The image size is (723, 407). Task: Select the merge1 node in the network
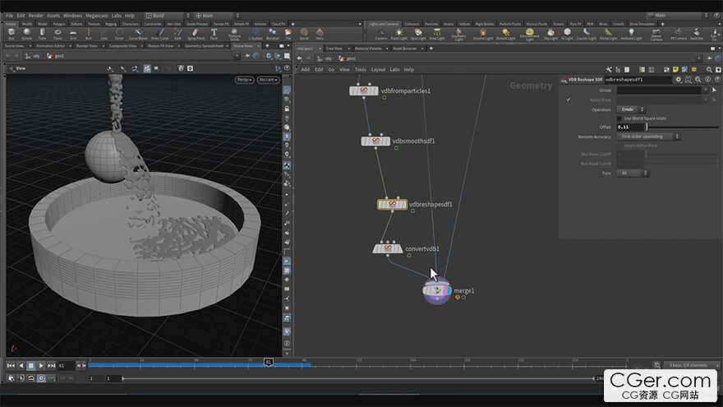point(436,290)
